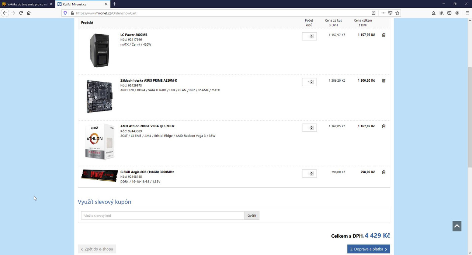Open a new browser tab
472x255 pixels.
point(115,4)
